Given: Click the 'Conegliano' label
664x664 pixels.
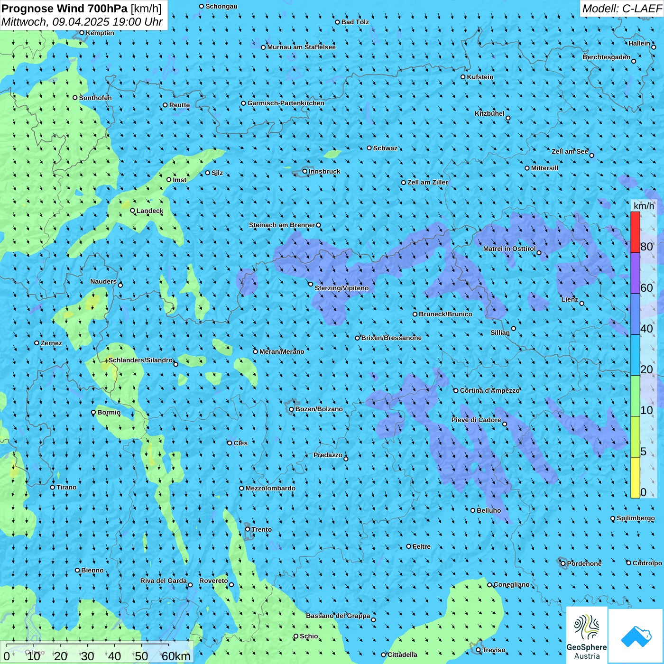Looking at the screenshot, I should tap(512, 584).
